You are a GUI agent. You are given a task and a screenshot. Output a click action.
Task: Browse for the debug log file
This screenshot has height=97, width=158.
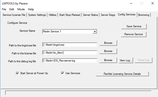pyautogui.click(x=108, y=60)
